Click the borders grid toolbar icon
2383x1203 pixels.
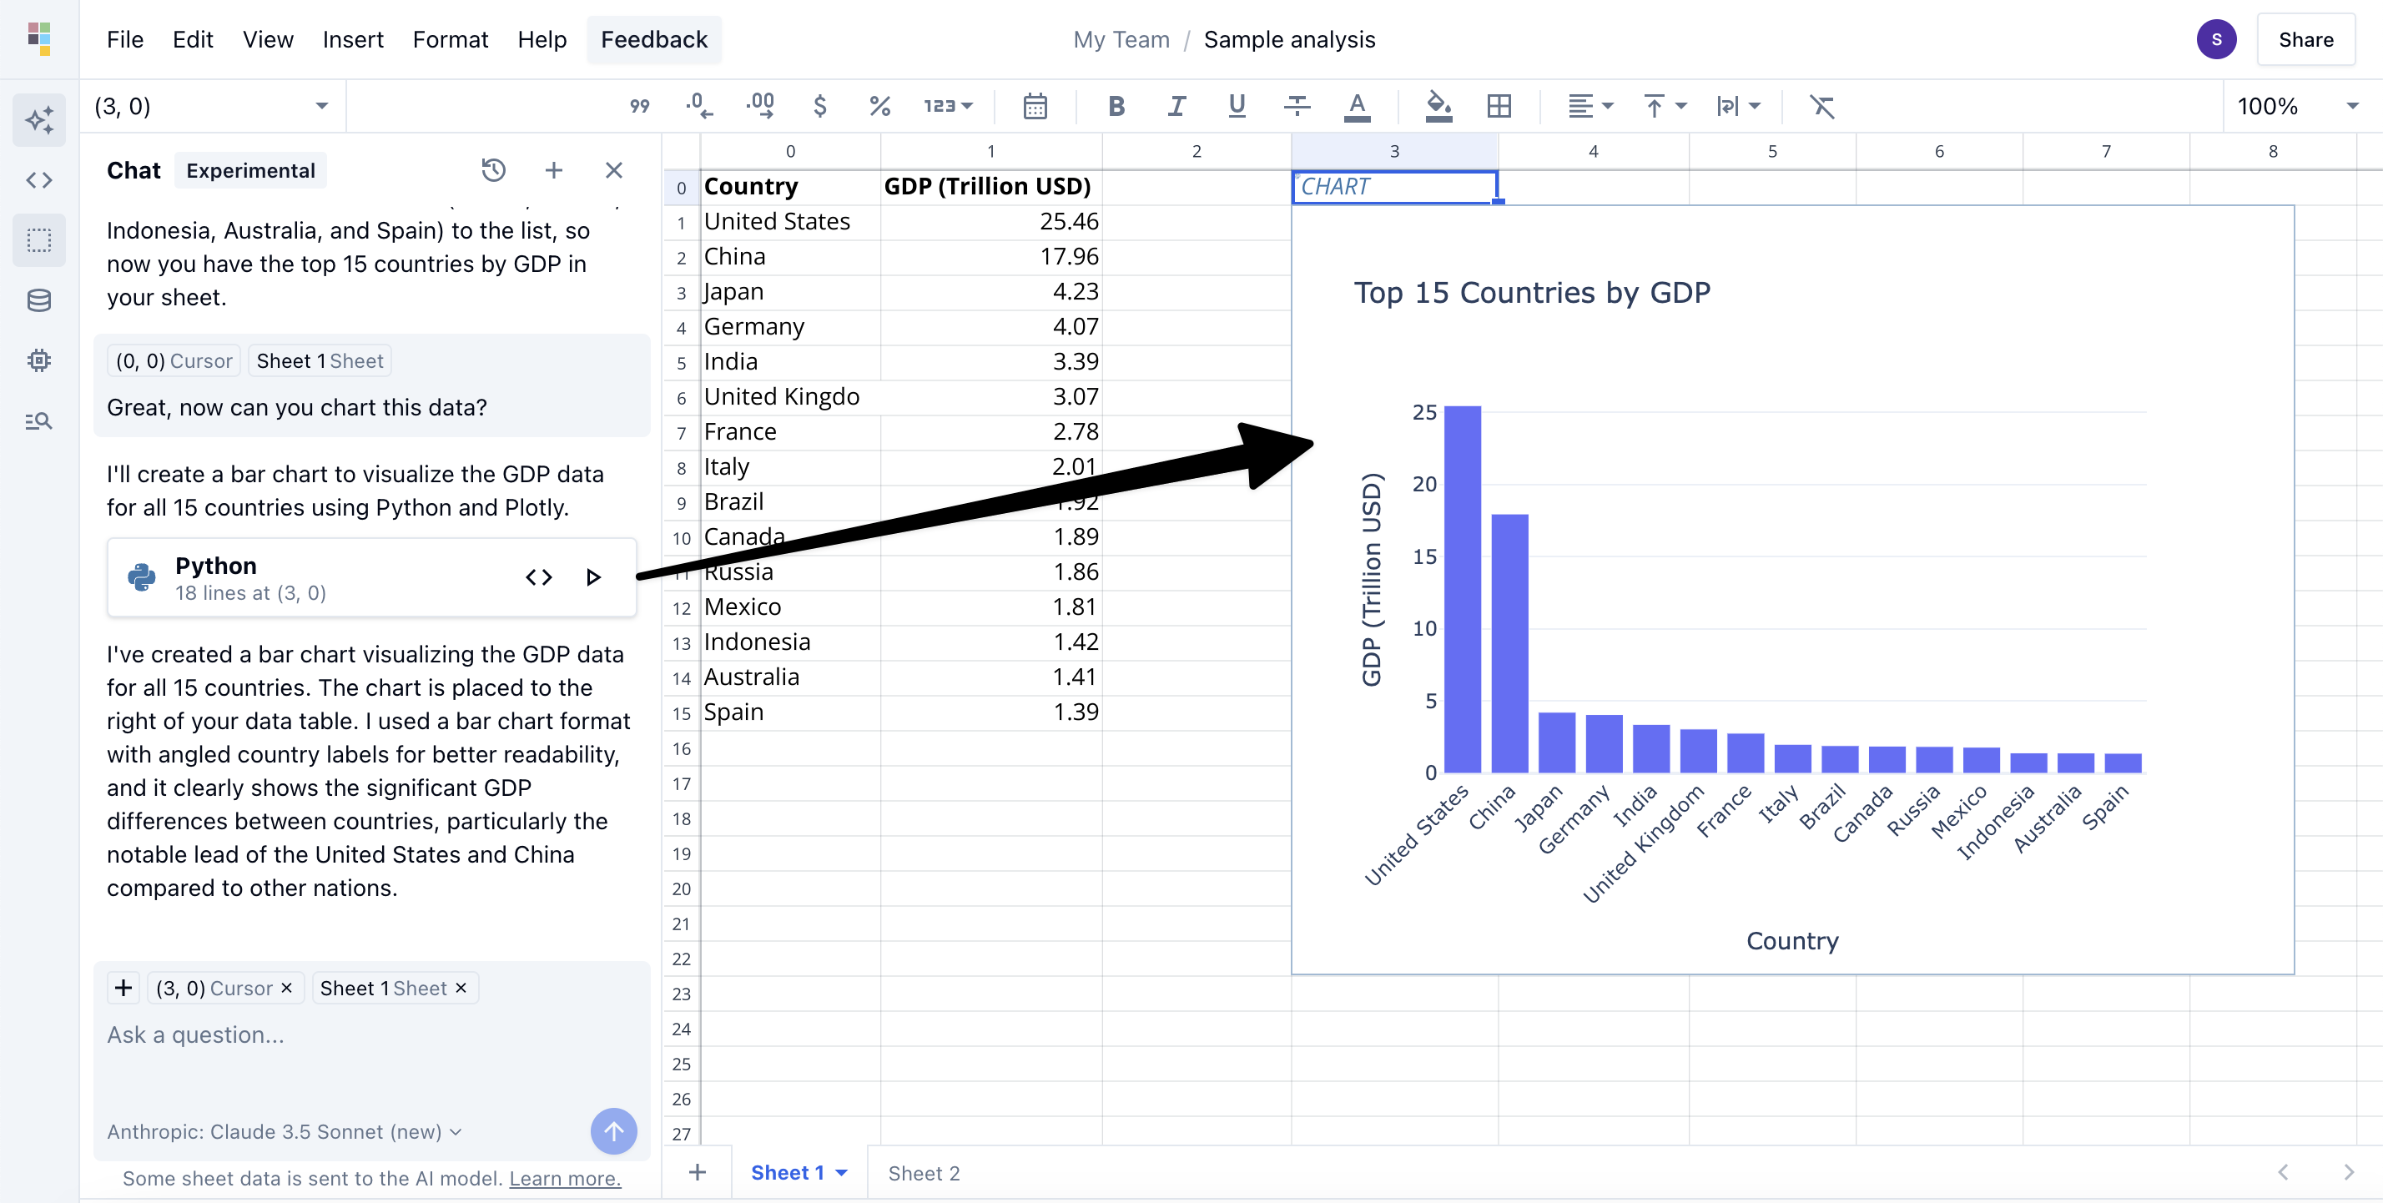tap(1499, 106)
